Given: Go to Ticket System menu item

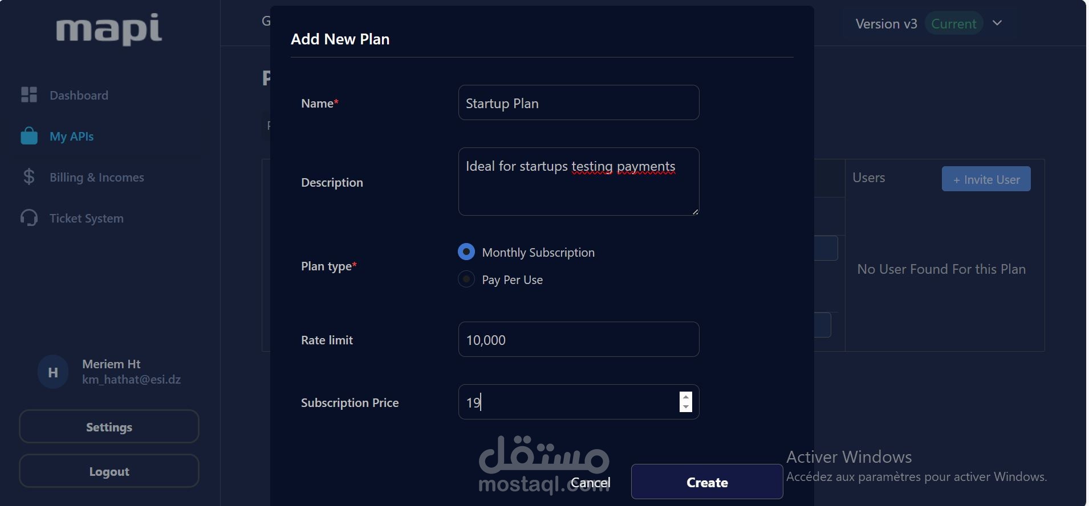Looking at the screenshot, I should pos(86,218).
